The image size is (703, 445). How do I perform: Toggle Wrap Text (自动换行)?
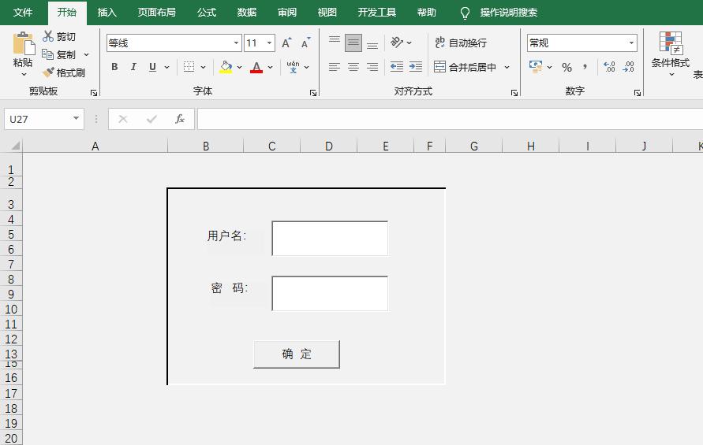461,43
